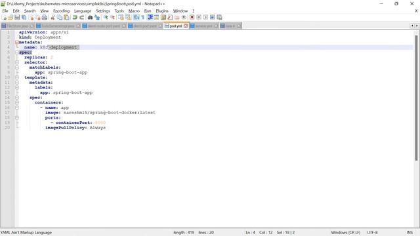Click INS mode in status bar
The image size is (420, 236).
(x=409, y=233)
